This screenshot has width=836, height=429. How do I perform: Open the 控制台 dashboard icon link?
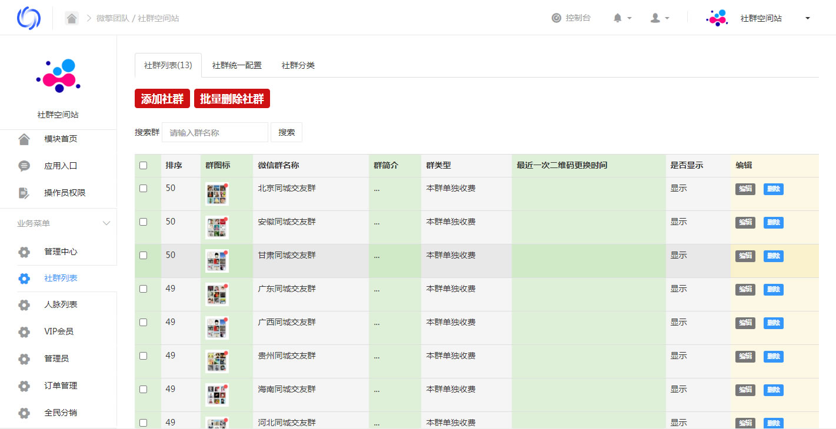557,18
